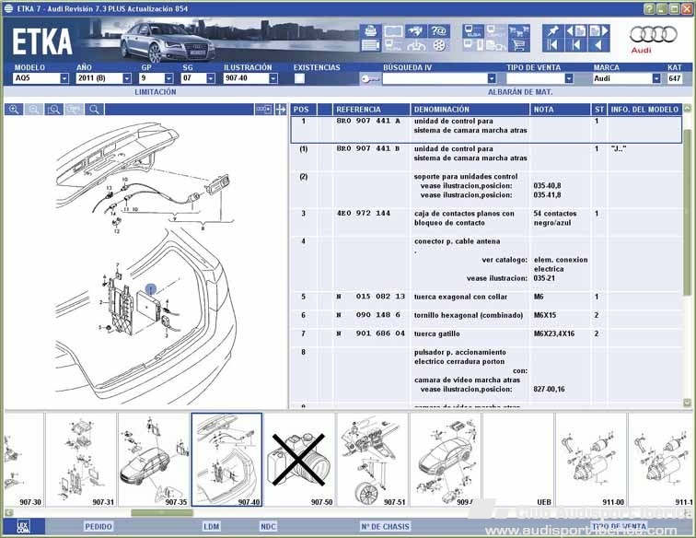Open the single shopping cart order icon
696x538 pixels.
tap(518, 45)
